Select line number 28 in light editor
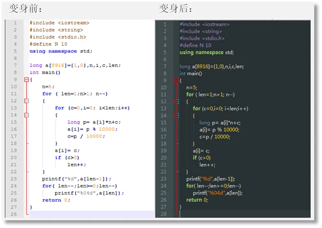 (x=14, y=214)
